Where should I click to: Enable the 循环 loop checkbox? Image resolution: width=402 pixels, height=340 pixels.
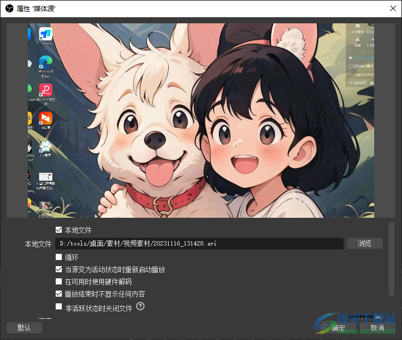click(58, 257)
